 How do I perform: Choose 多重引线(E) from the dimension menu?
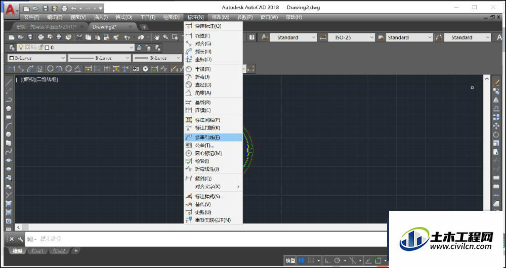pyautogui.click(x=213, y=138)
